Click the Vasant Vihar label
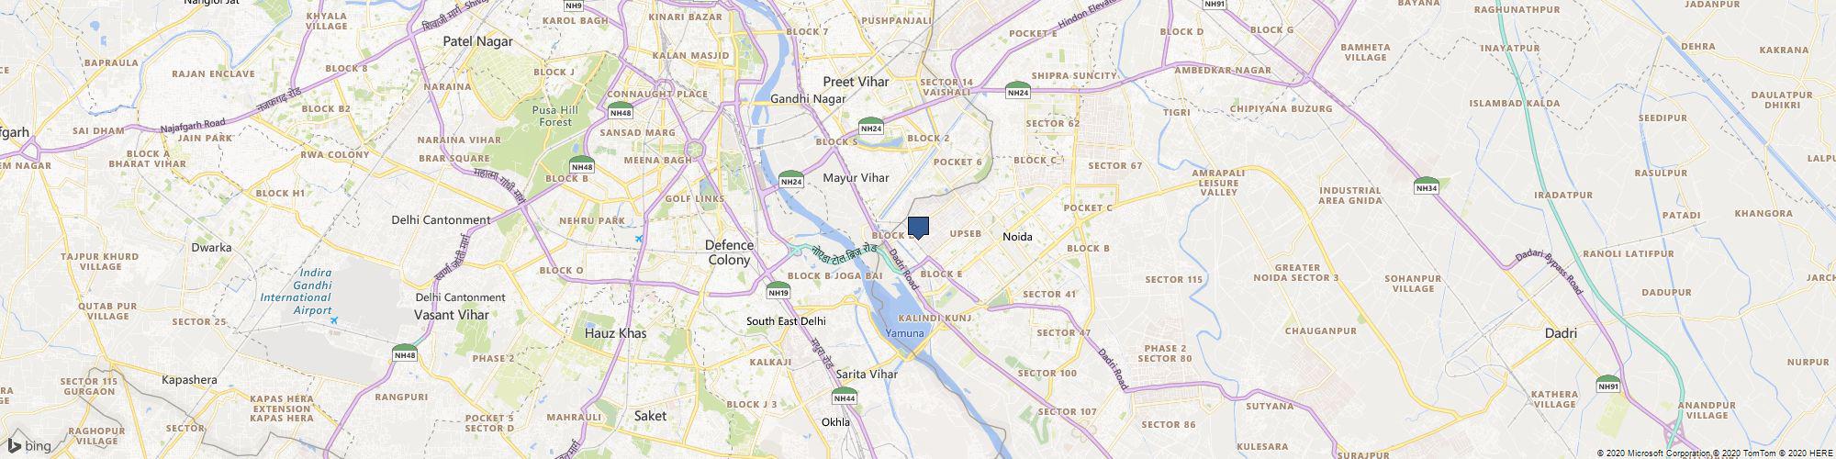1836x459 pixels. [452, 315]
